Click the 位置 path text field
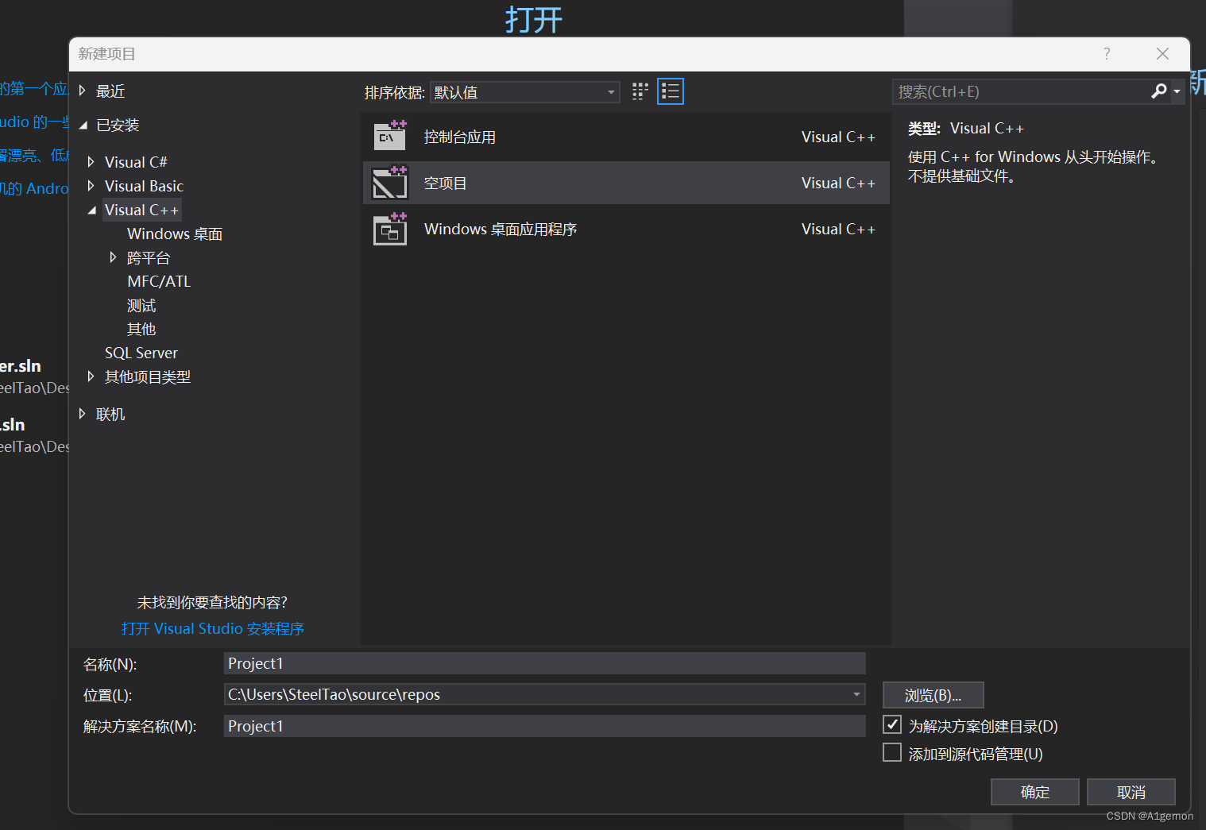The height and width of the screenshot is (830, 1206). click(536, 694)
